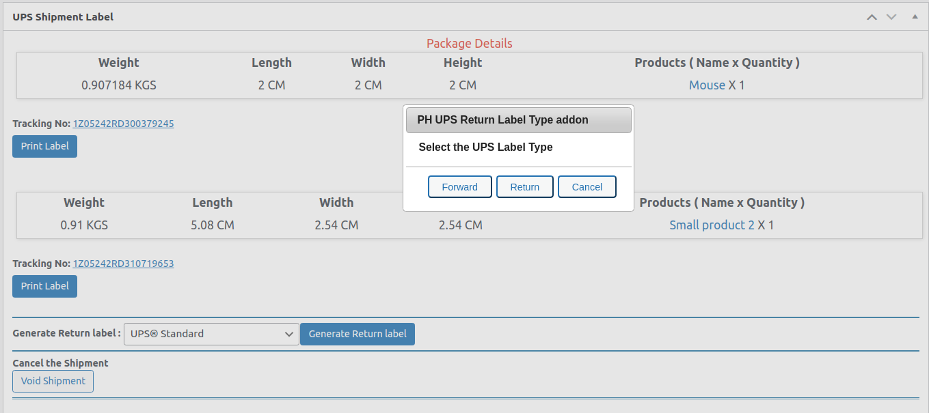Click the Generate Return label button
The image size is (929, 413).
(x=358, y=334)
